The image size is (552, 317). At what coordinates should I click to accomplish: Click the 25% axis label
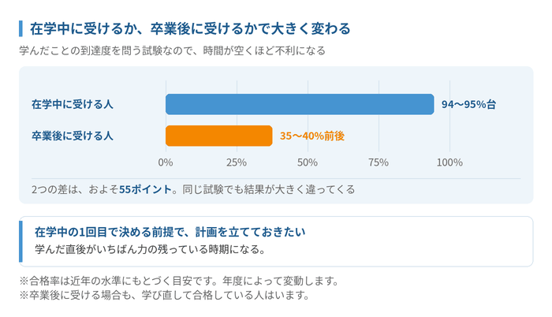[237, 162]
